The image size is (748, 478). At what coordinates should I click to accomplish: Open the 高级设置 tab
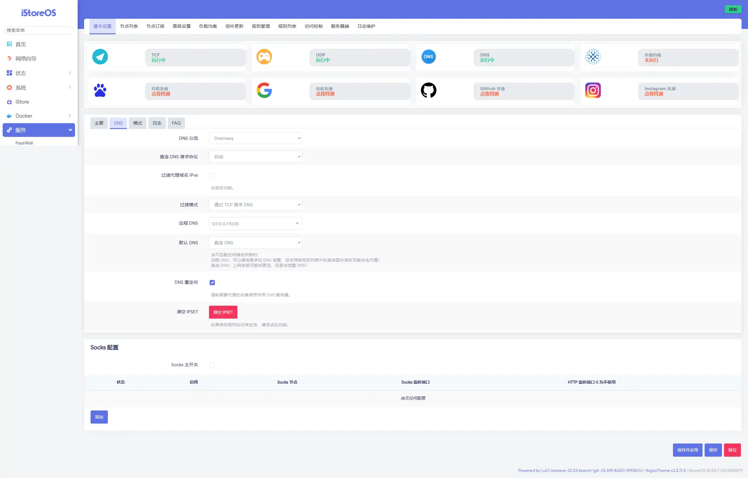tap(182, 26)
